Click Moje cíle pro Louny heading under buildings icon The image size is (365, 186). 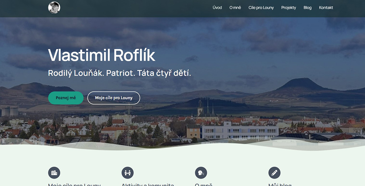[x=74, y=184]
